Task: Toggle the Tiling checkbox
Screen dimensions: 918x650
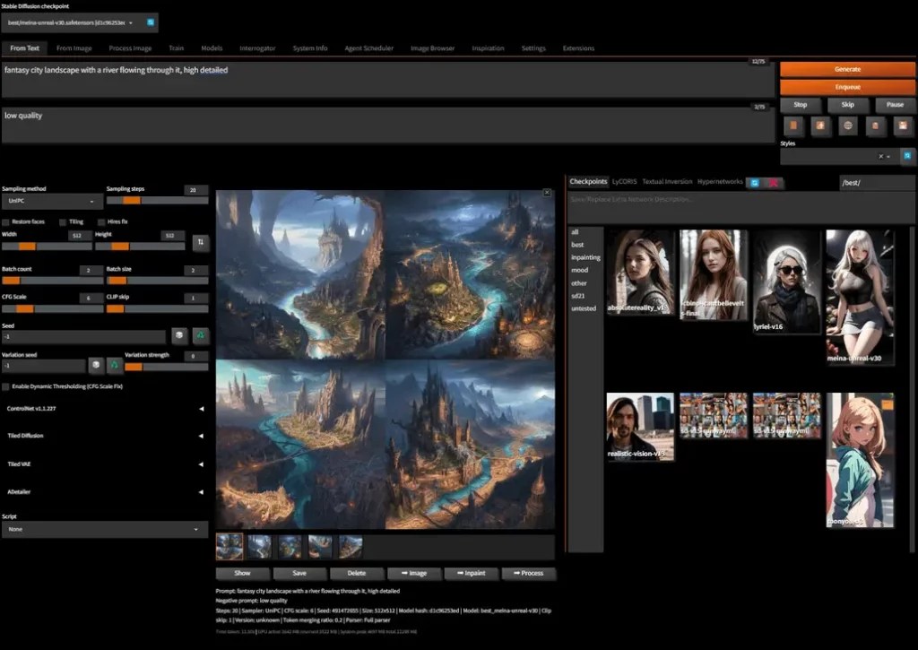Action: click(63, 222)
